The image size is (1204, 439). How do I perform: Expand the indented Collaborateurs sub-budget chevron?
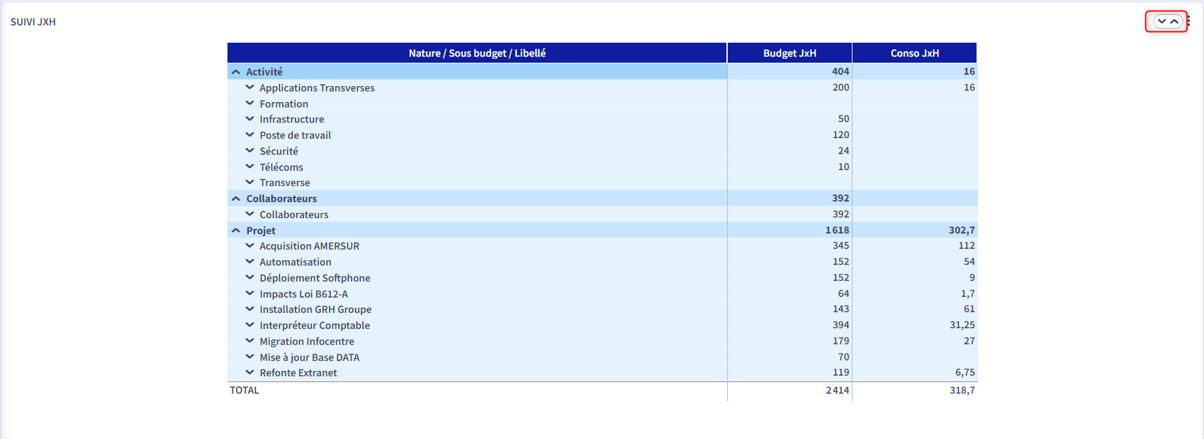pos(249,214)
